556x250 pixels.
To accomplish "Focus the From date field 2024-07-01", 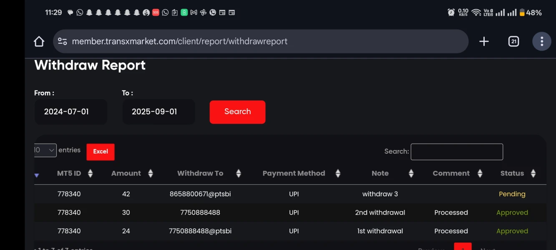I will [x=70, y=112].
